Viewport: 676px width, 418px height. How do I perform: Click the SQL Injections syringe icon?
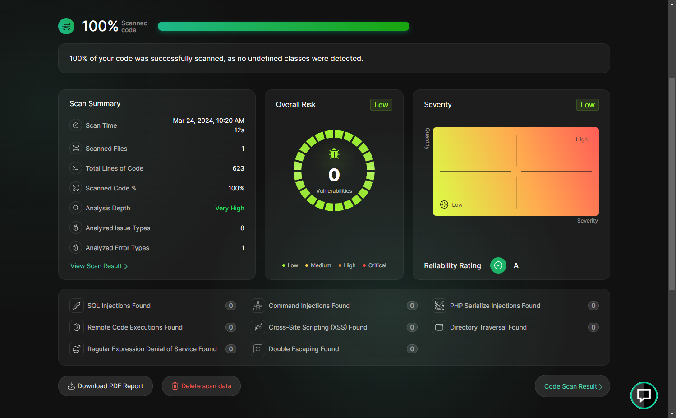(77, 306)
